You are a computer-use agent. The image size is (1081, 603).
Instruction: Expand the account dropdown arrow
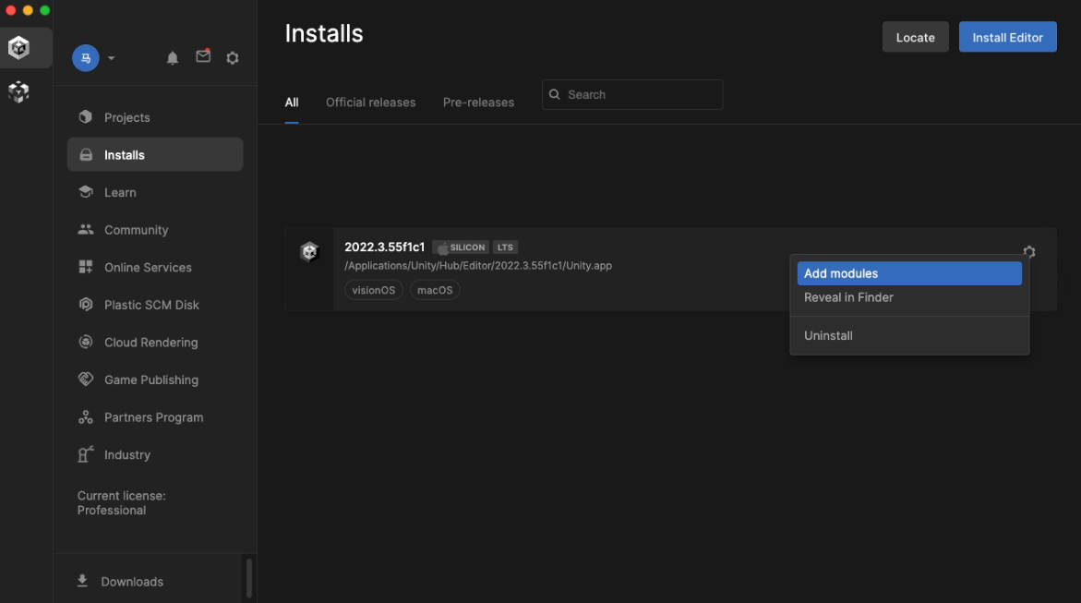click(111, 58)
